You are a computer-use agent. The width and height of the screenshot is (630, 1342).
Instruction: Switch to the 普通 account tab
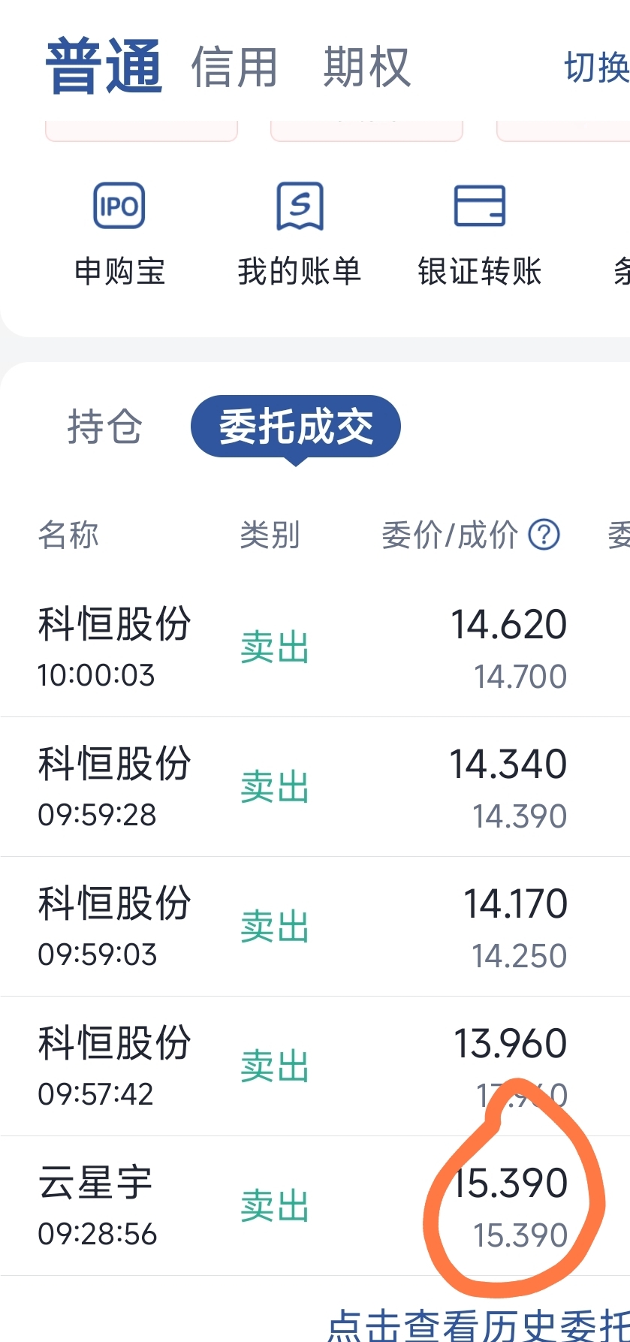pyautogui.click(x=104, y=67)
